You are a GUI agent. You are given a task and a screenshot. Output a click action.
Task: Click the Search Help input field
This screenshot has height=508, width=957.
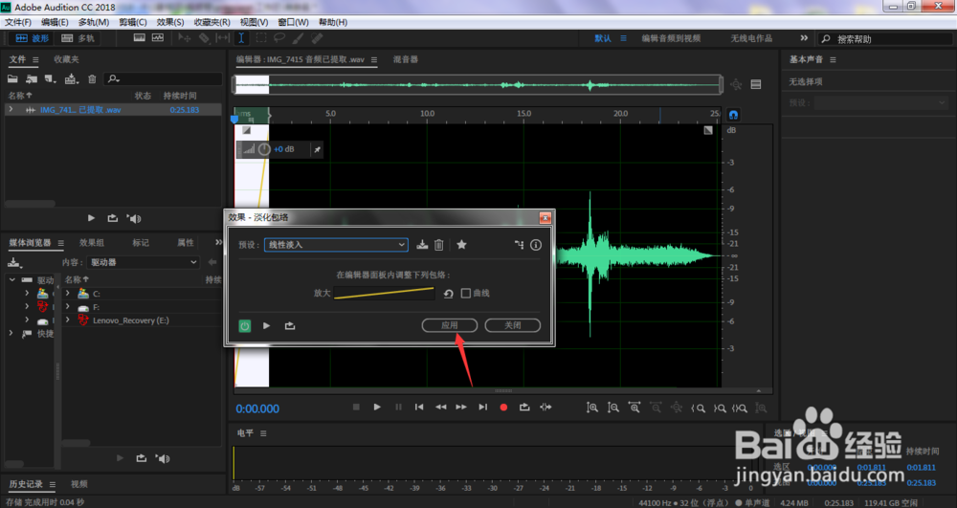click(x=885, y=38)
